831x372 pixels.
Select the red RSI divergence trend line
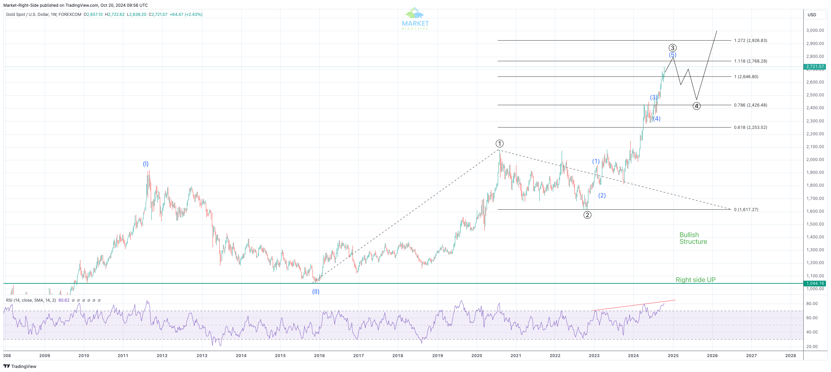pyautogui.click(x=634, y=305)
